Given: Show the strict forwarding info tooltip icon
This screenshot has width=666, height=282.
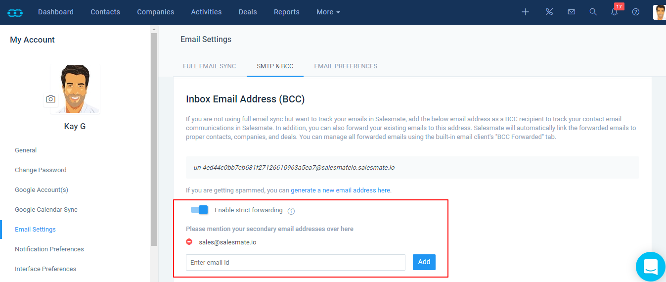Looking at the screenshot, I should (291, 211).
